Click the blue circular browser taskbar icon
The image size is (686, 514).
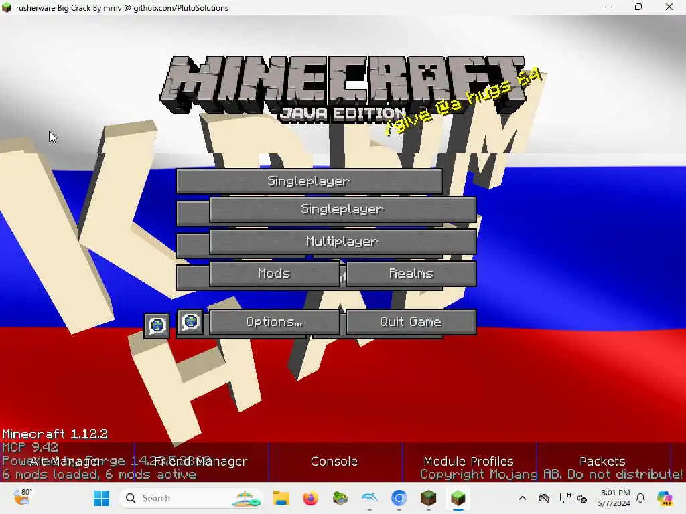point(399,498)
